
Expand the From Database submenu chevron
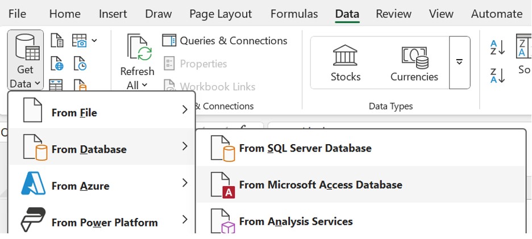point(185,146)
